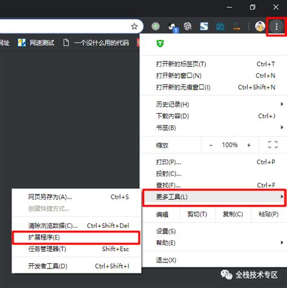The height and width of the screenshot is (288, 287).
Task: Click the orange arrow extension icon
Action: [x=237, y=27]
